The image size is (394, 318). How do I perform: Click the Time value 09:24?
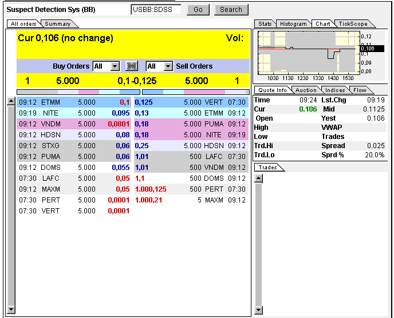(x=308, y=100)
